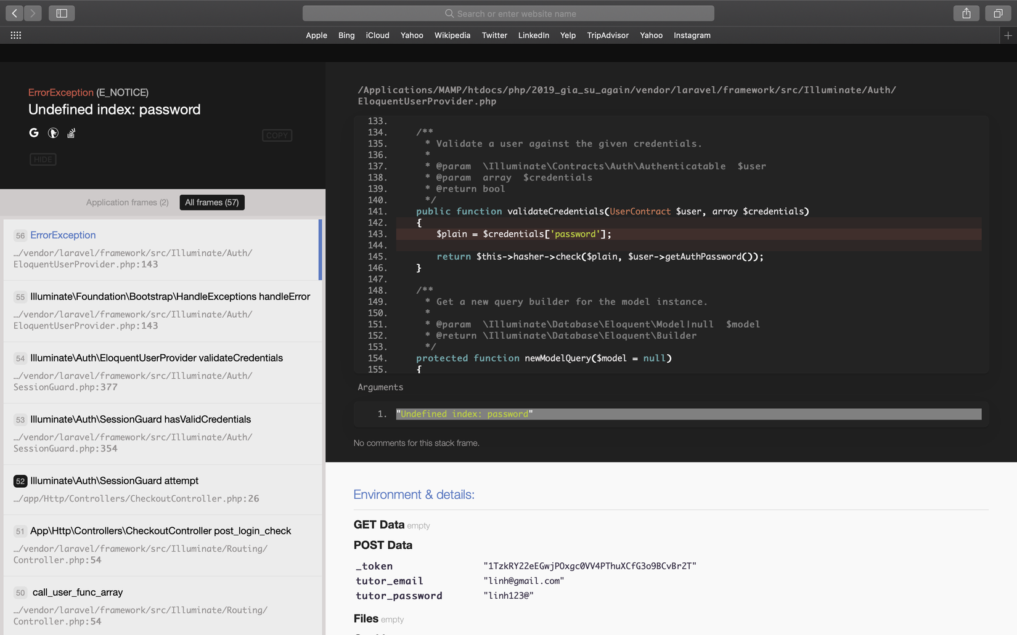Open the Share menu

click(966, 13)
